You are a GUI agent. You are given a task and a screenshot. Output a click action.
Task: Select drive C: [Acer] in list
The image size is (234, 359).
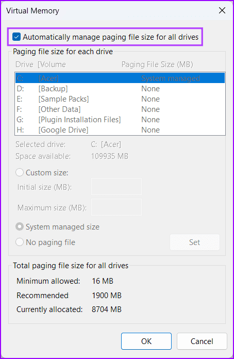pyautogui.click(x=120, y=78)
